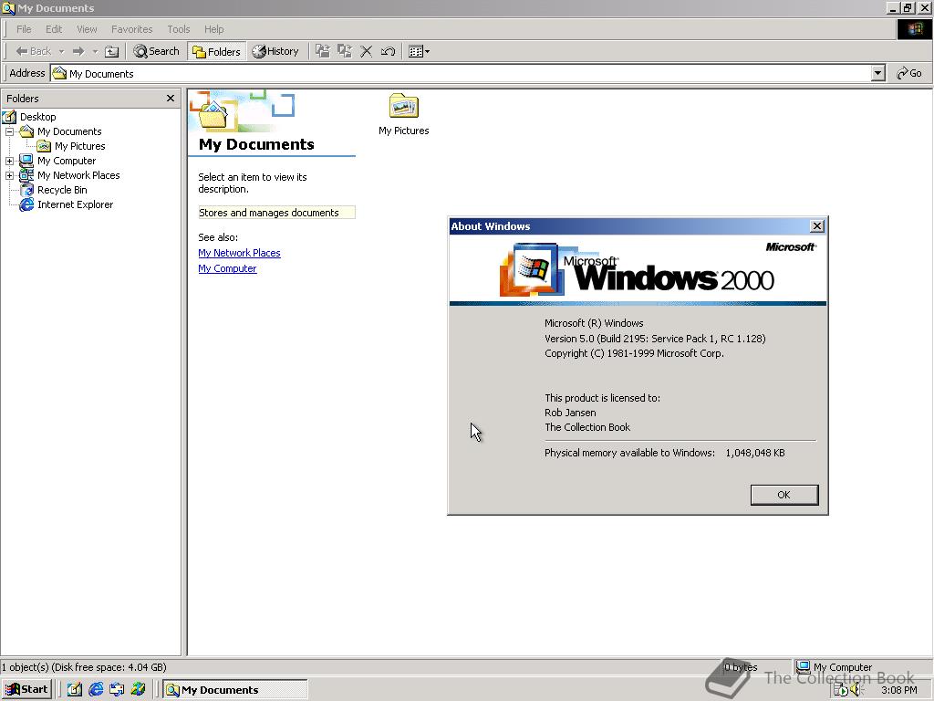
Task: Go up one folder level icon
Action: click(x=111, y=51)
